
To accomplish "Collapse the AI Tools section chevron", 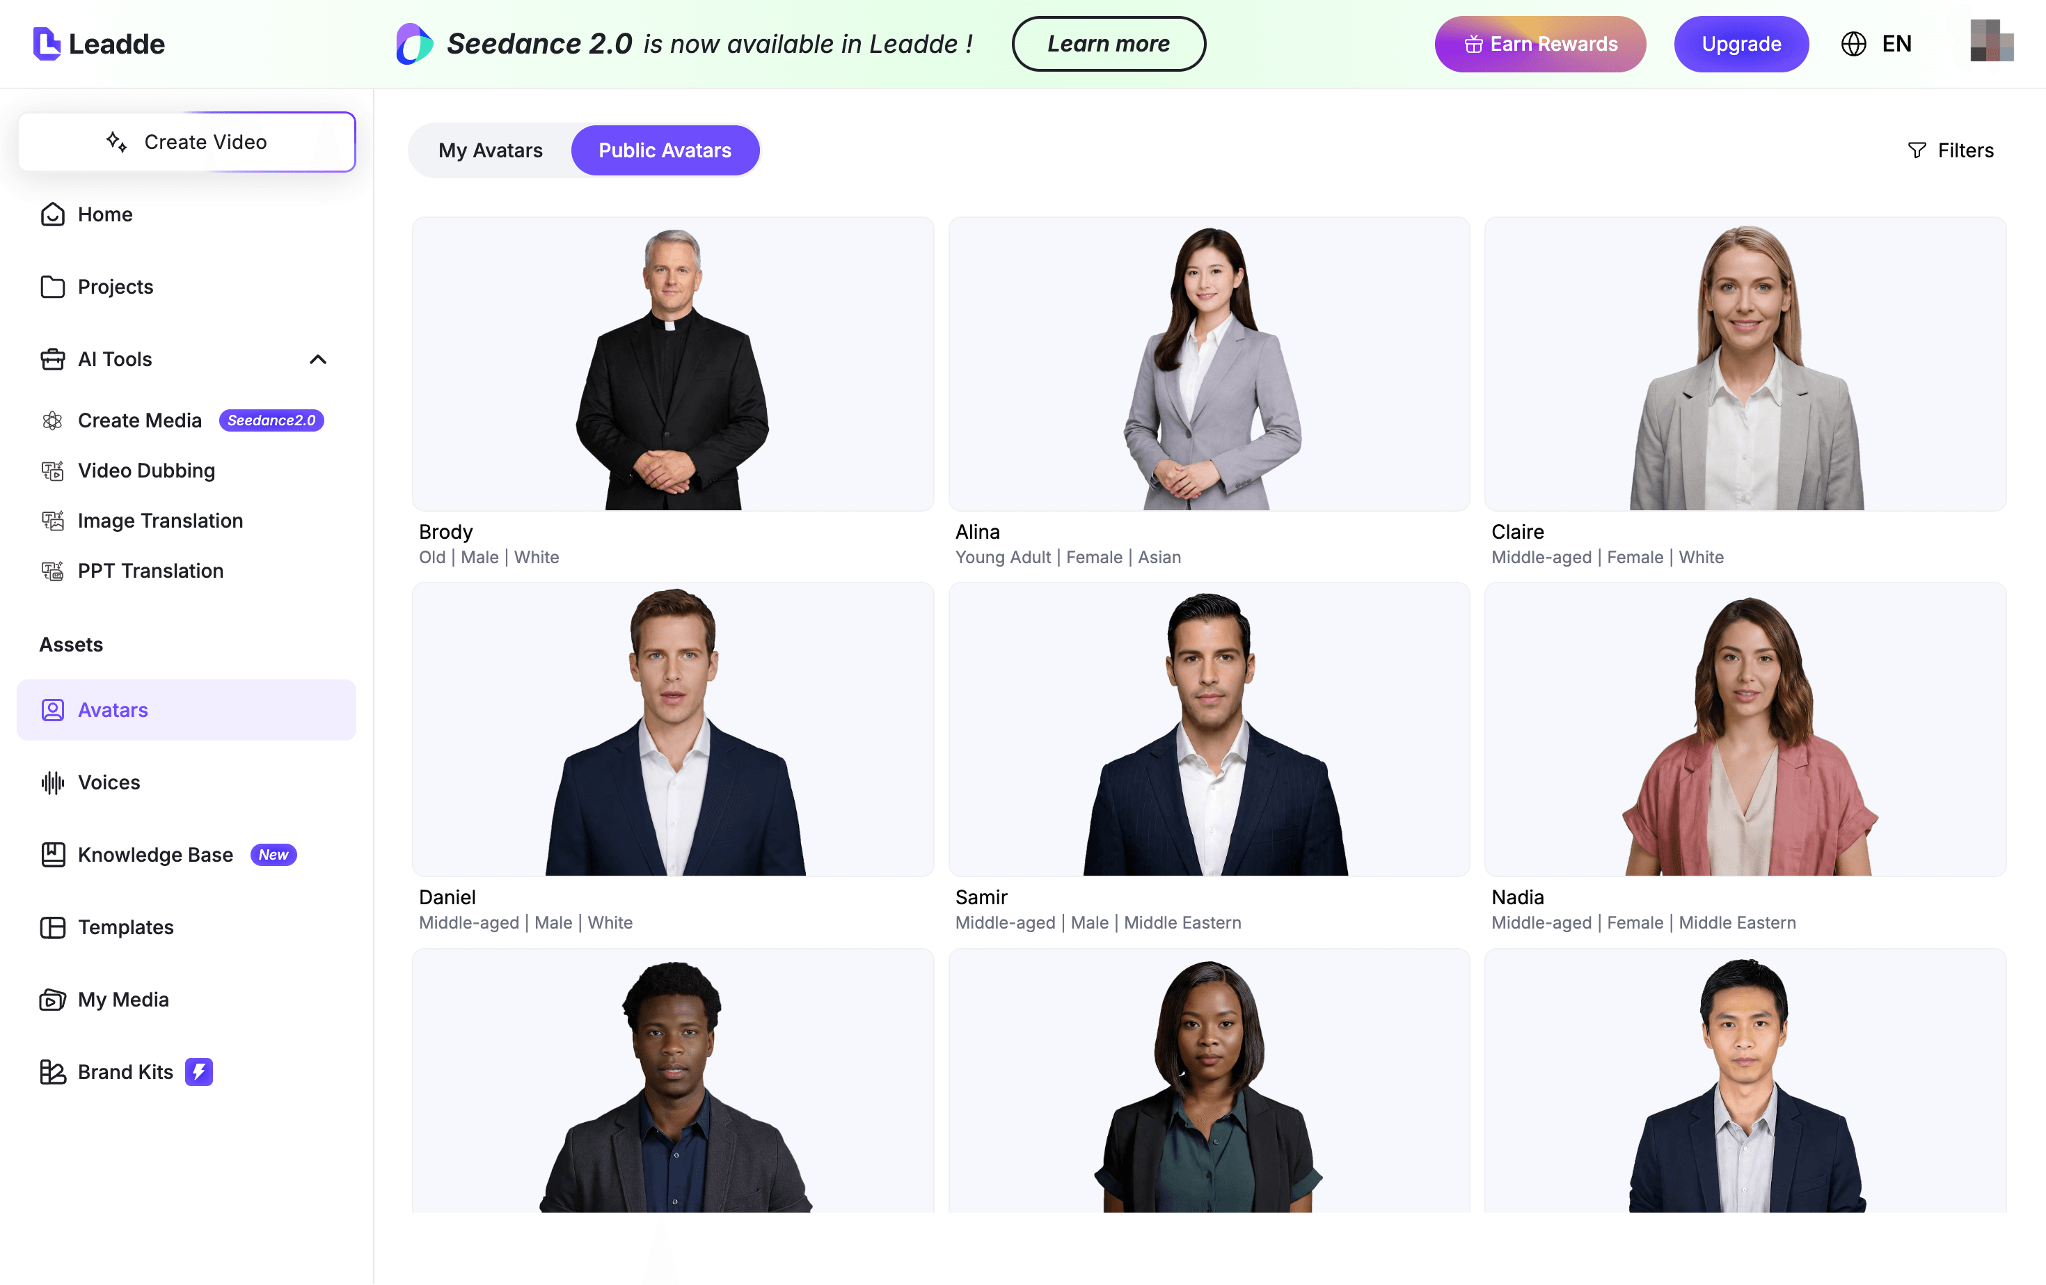I will tap(318, 359).
